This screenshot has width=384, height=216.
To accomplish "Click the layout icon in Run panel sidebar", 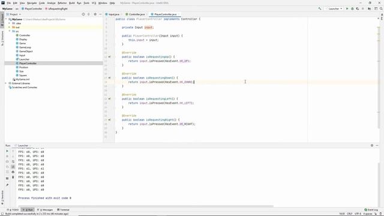I will tap(7, 178).
